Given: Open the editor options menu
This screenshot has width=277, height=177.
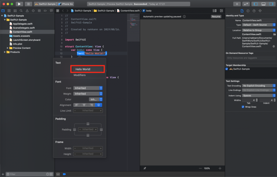Looking at the screenshot, I should pos(214,11).
